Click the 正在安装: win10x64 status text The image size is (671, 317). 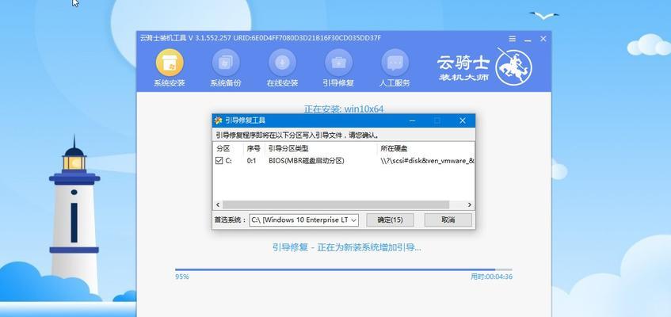click(344, 109)
